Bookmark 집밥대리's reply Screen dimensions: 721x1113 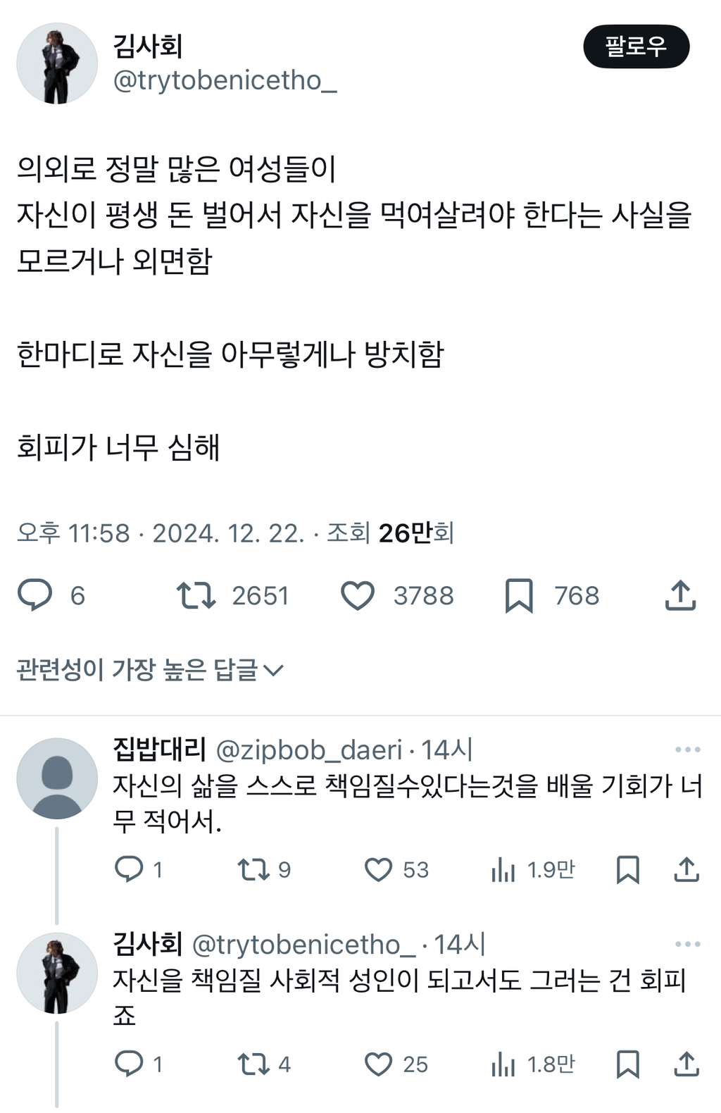(629, 871)
